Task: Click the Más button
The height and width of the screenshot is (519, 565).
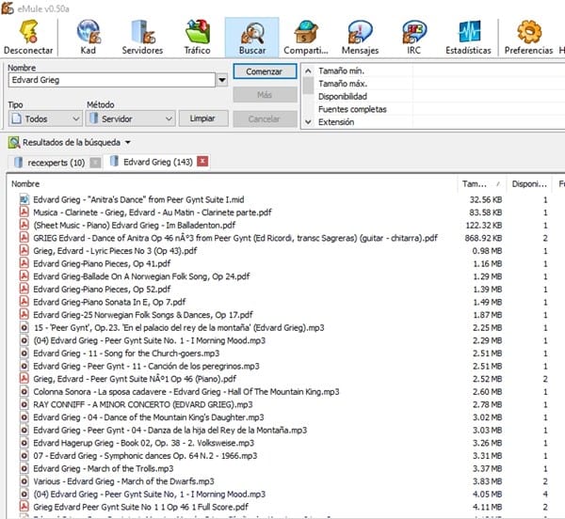Action: (x=265, y=95)
